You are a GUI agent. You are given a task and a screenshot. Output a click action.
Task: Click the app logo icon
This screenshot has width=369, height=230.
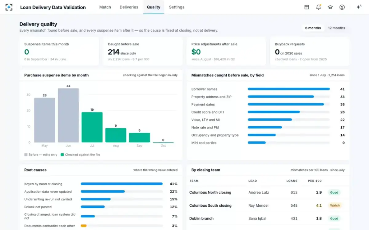click(9, 7)
